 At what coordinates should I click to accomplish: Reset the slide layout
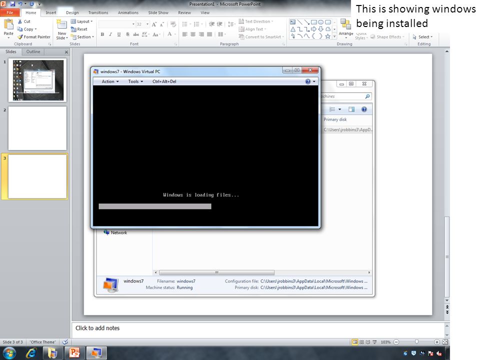tap(79, 29)
